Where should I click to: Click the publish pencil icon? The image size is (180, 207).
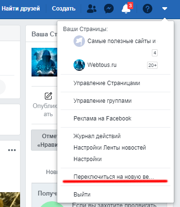coord(48,96)
